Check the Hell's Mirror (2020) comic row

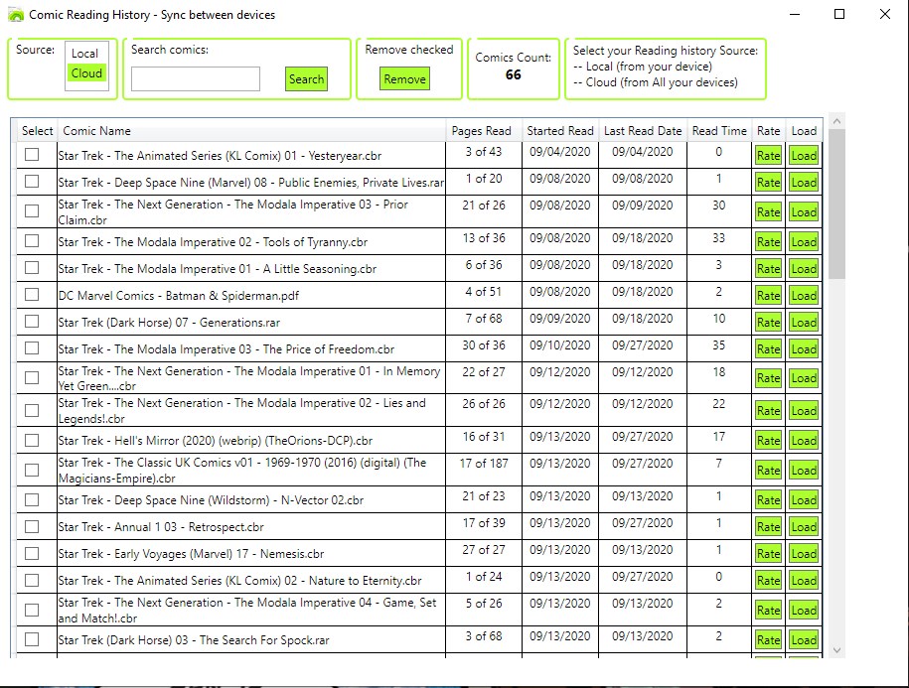pos(32,440)
